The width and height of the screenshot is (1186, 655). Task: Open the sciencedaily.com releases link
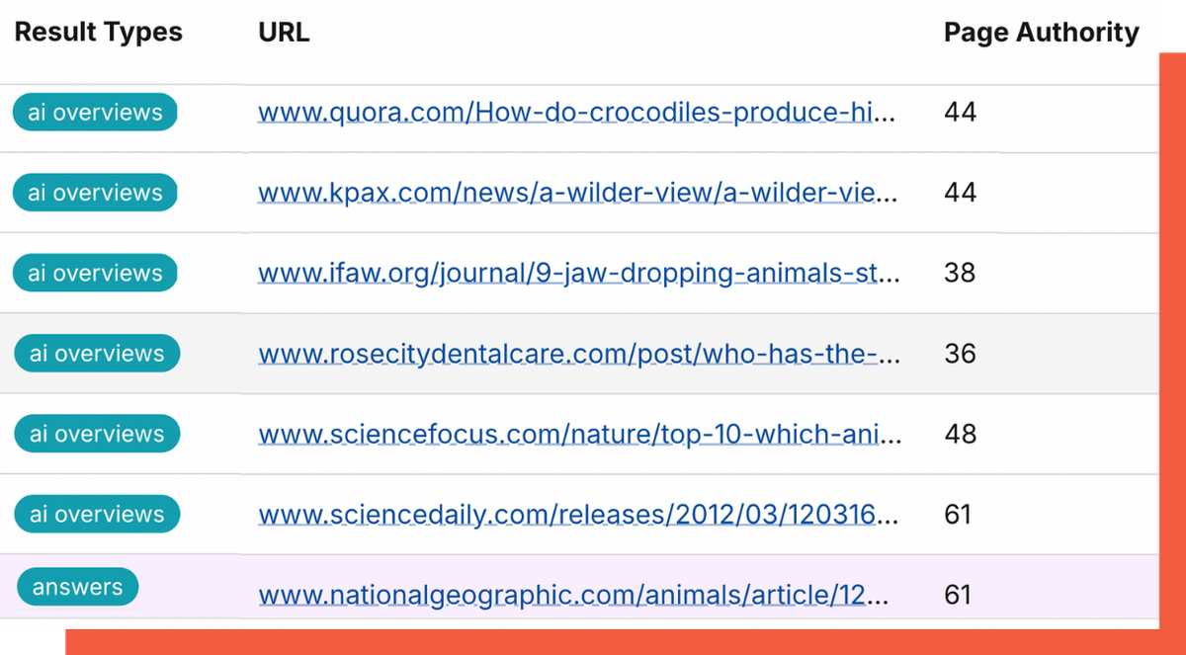pyautogui.click(x=576, y=515)
